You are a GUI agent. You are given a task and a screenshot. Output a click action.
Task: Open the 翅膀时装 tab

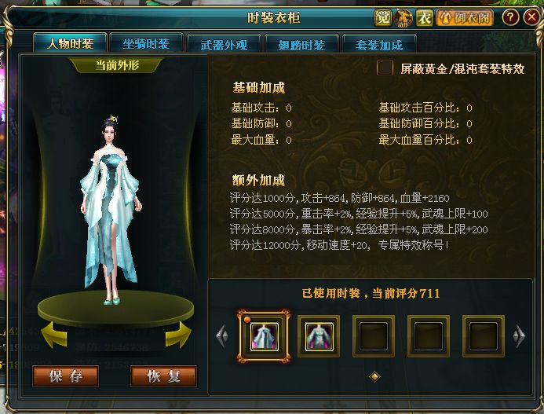[x=301, y=44]
